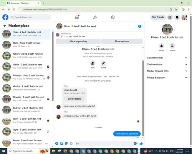This screenshot has height=154, width=192.
Task: Open more actions plus icon in composer
Action: point(56,144)
